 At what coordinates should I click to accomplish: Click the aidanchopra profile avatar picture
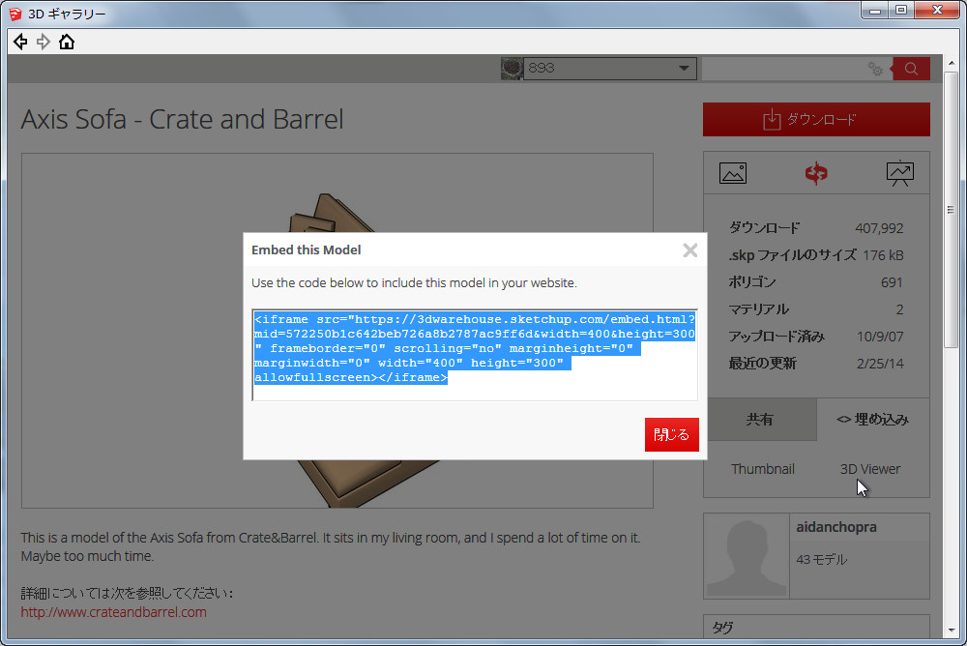[x=747, y=556]
